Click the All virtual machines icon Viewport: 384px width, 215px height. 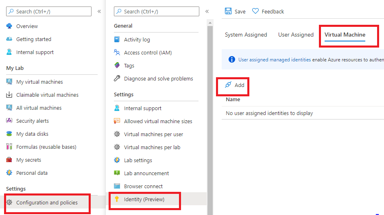click(x=9, y=107)
